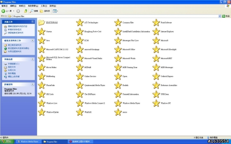Screen dimensions: 231x144
Task: Click the Start button on taskbar
Action: pos(7,141)
